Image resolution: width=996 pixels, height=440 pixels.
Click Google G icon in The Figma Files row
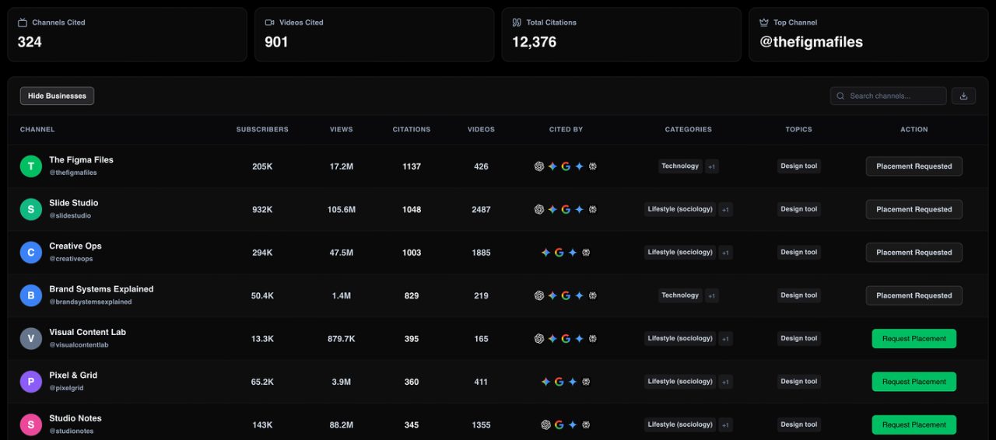click(566, 166)
